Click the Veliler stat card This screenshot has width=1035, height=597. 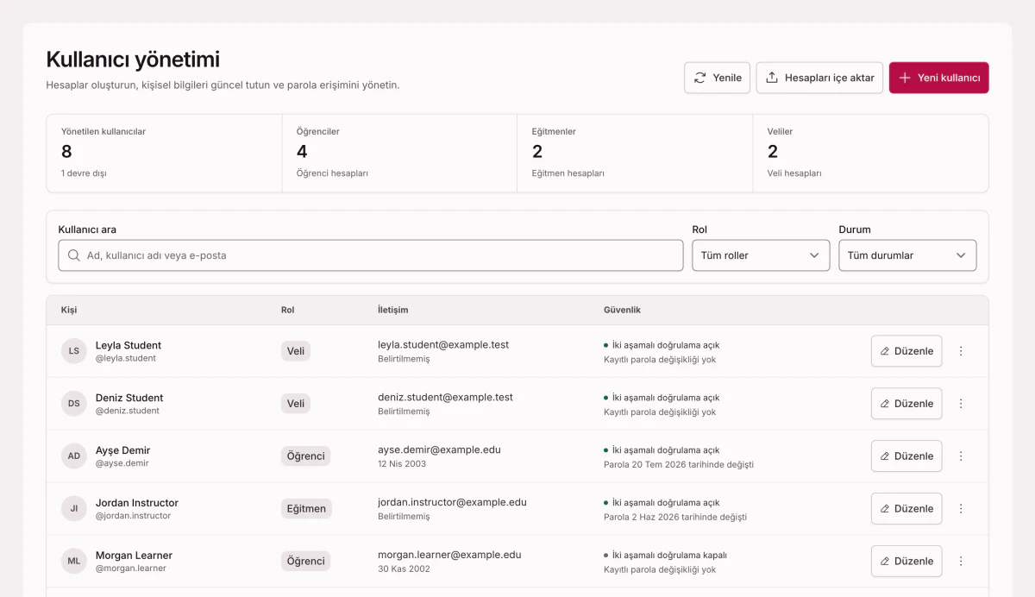pos(871,154)
